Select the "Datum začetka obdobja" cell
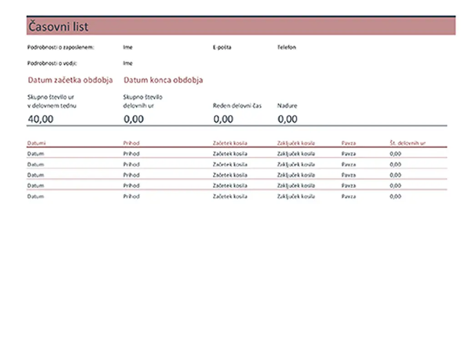Viewport: 474px width, 364px height. (70, 80)
